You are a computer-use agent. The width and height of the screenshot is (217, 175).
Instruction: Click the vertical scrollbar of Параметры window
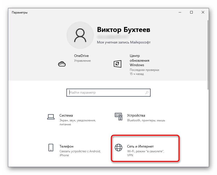(x=208, y=55)
